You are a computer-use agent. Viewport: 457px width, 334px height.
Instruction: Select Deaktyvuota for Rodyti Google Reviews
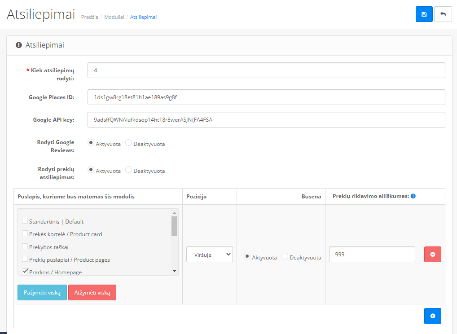point(128,143)
